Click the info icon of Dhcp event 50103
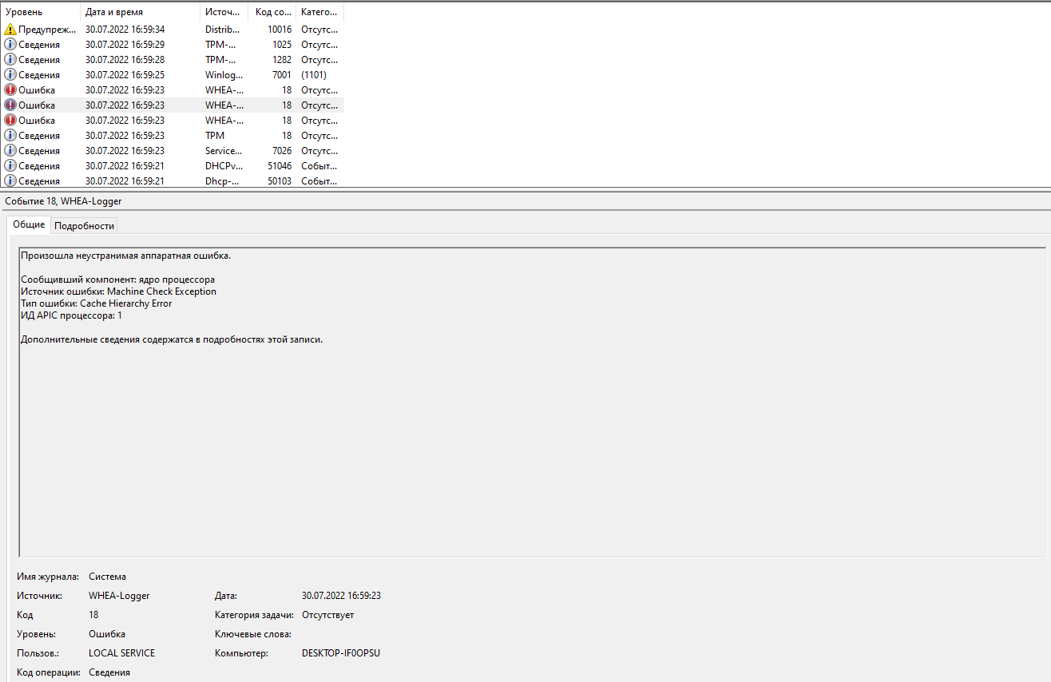The height and width of the screenshot is (682, 1051). pyautogui.click(x=10, y=181)
